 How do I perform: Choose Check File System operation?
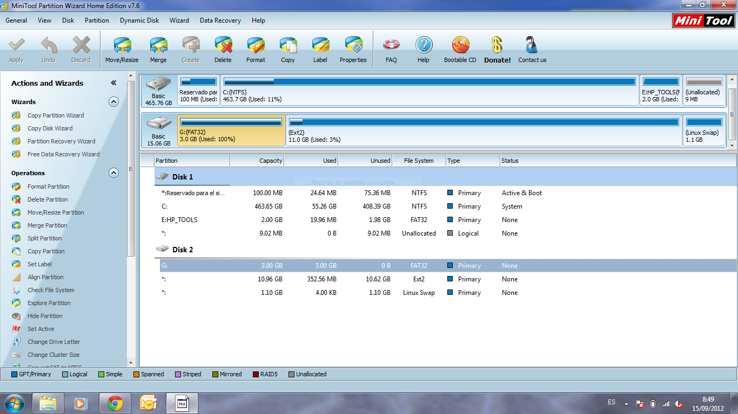pos(51,290)
